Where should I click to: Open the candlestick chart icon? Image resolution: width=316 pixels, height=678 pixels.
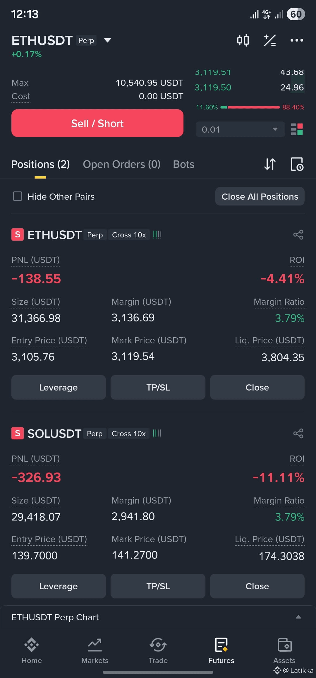point(243,40)
